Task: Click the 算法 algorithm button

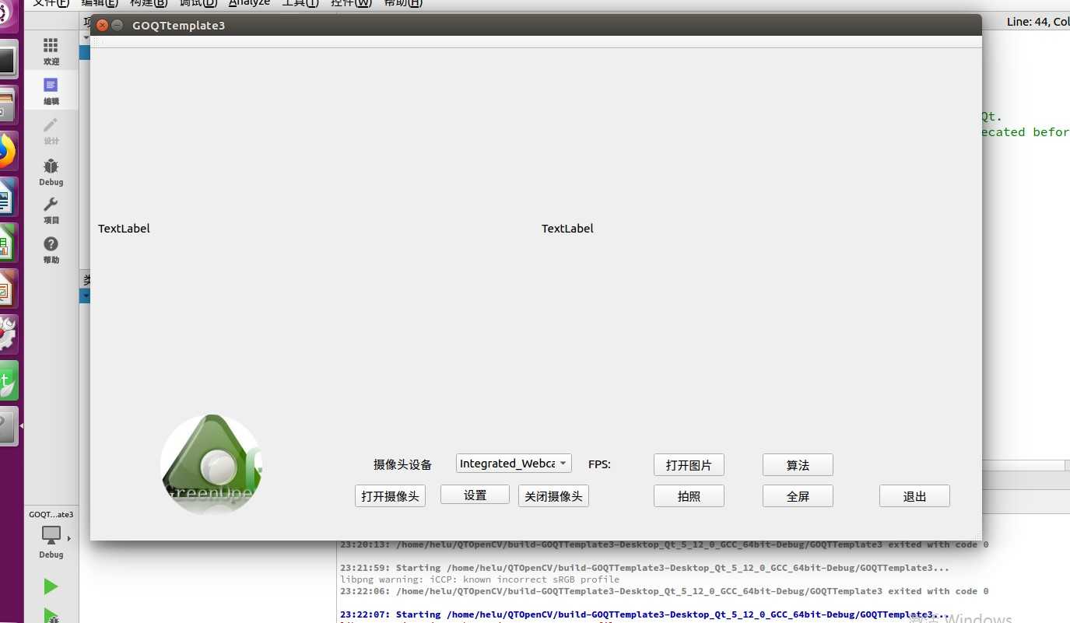Action: tap(798, 464)
